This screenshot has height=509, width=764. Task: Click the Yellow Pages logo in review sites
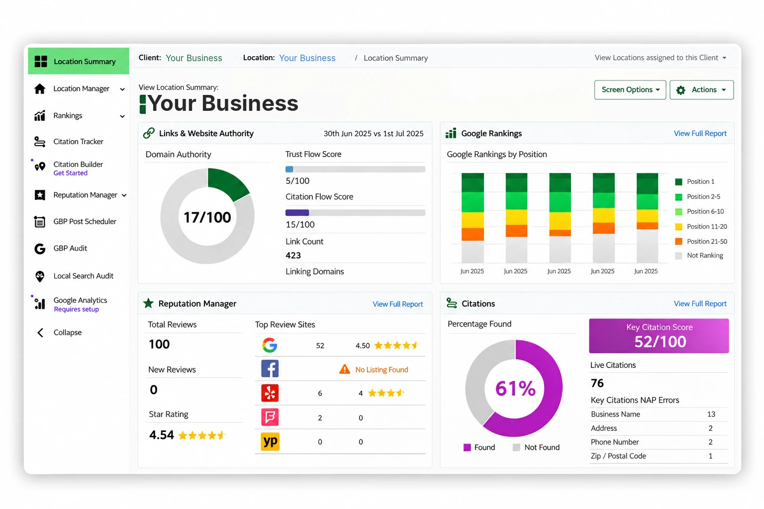click(270, 441)
